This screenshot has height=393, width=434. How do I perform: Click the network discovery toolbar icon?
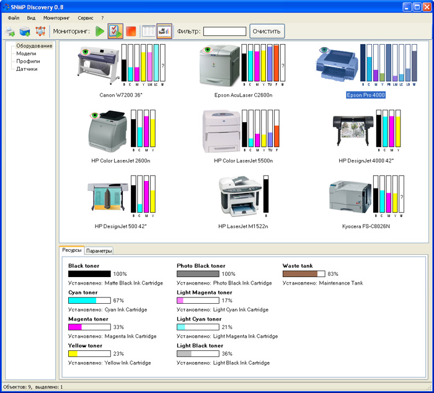click(x=40, y=31)
